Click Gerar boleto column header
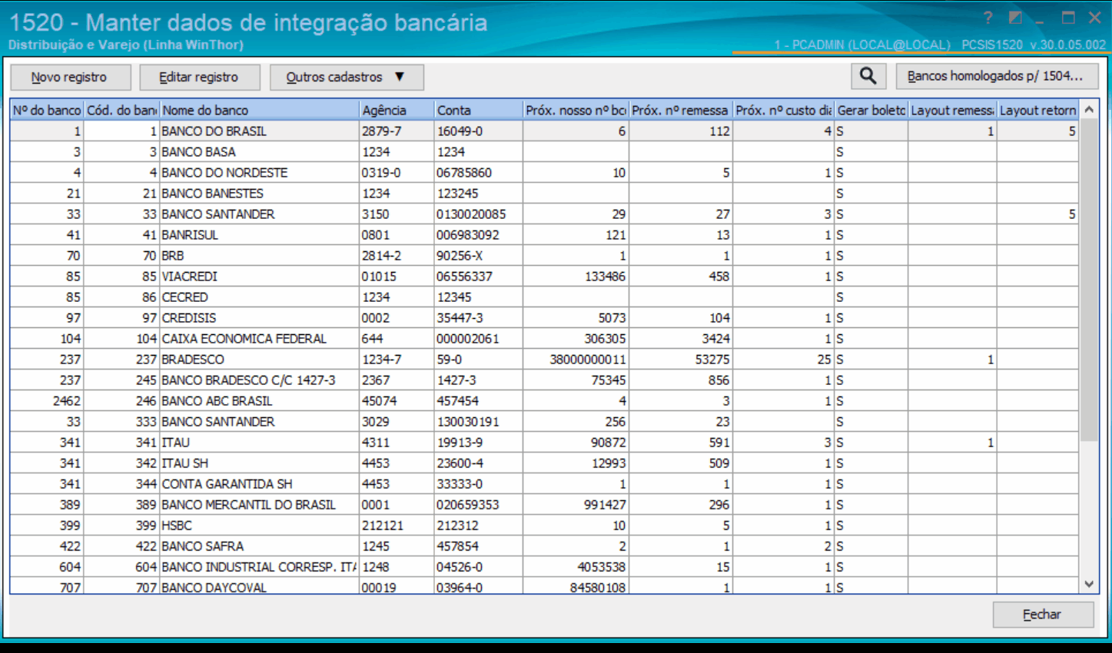Image resolution: width=1112 pixels, height=653 pixels. coord(871,110)
